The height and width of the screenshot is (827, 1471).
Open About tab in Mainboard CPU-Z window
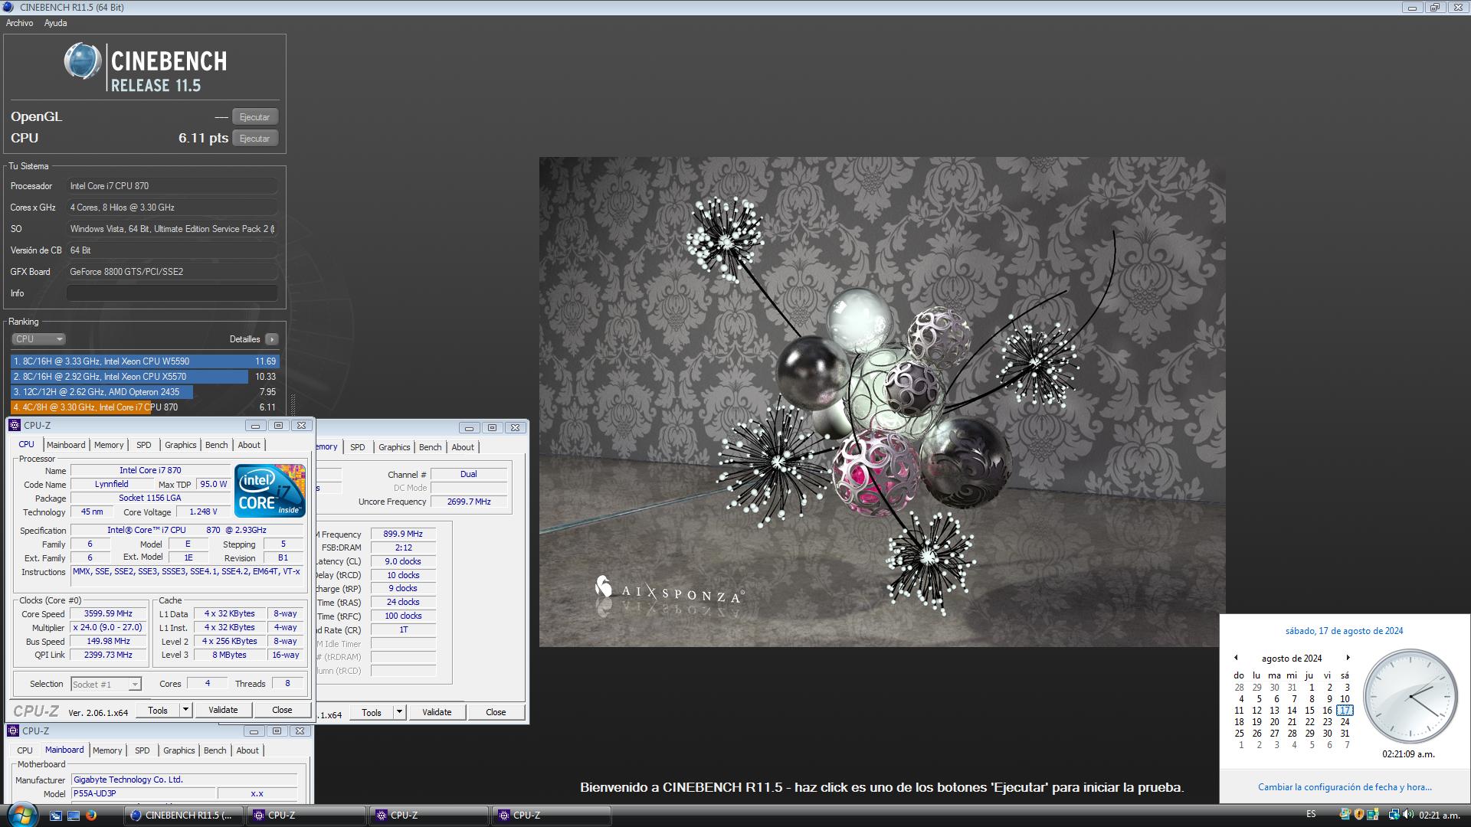[247, 750]
